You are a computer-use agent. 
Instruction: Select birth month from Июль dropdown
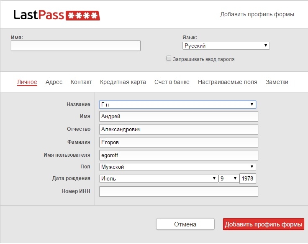tap(159, 178)
